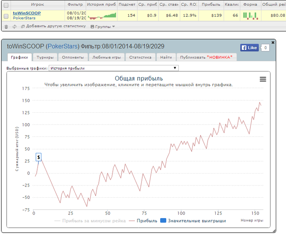Toggle the select-all checkbox in table header

[x=6, y=5]
